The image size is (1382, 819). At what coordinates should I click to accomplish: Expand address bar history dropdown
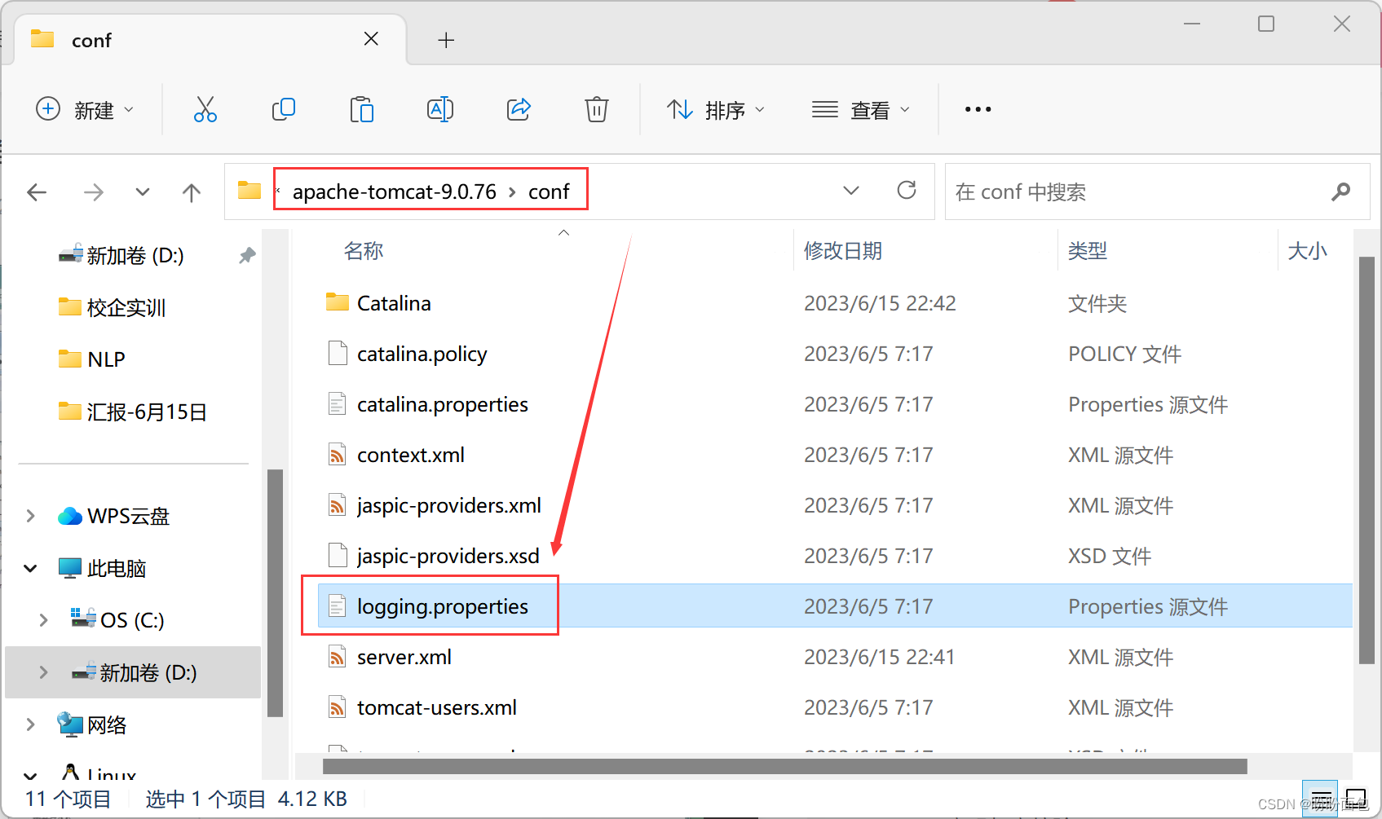(851, 191)
